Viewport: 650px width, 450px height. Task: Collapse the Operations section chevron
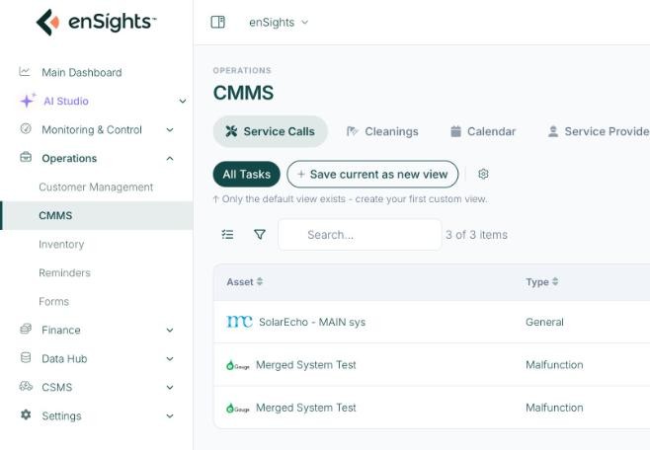point(170,159)
